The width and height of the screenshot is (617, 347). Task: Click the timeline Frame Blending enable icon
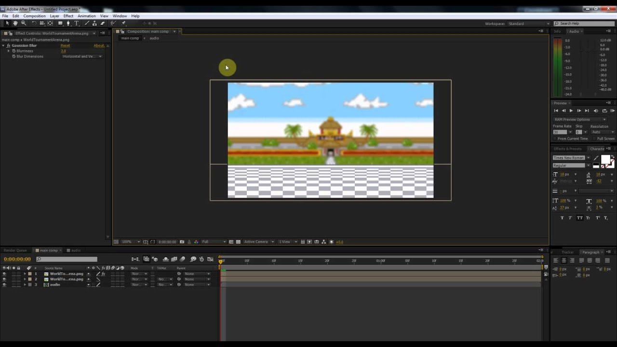click(x=174, y=259)
